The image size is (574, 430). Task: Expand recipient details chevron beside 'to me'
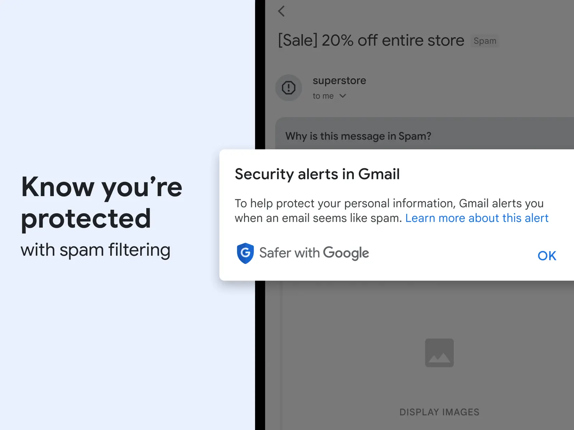pos(343,96)
